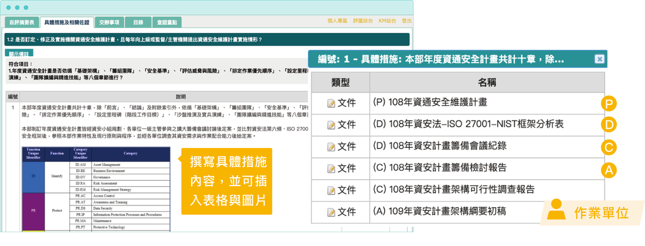Image resolution: width=645 pixels, height=246 pixels.
Task: Click the NIST framework table image
Action: [96, 190]
